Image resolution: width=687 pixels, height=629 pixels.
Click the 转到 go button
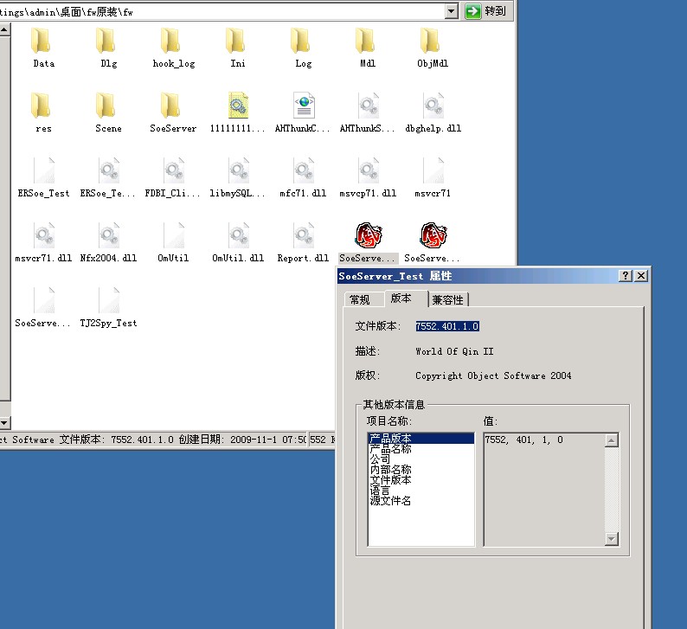click(486, 11)
